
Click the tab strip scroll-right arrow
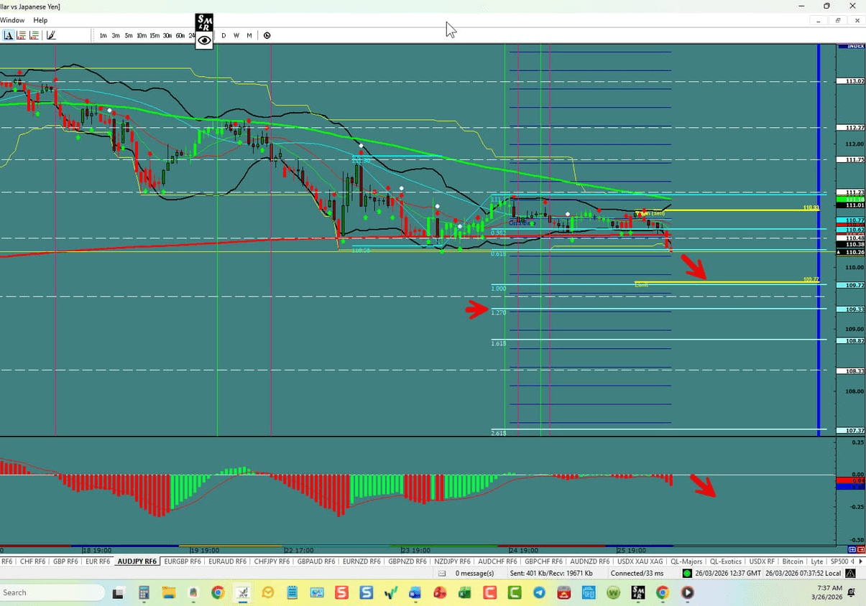tap(860, 561)
